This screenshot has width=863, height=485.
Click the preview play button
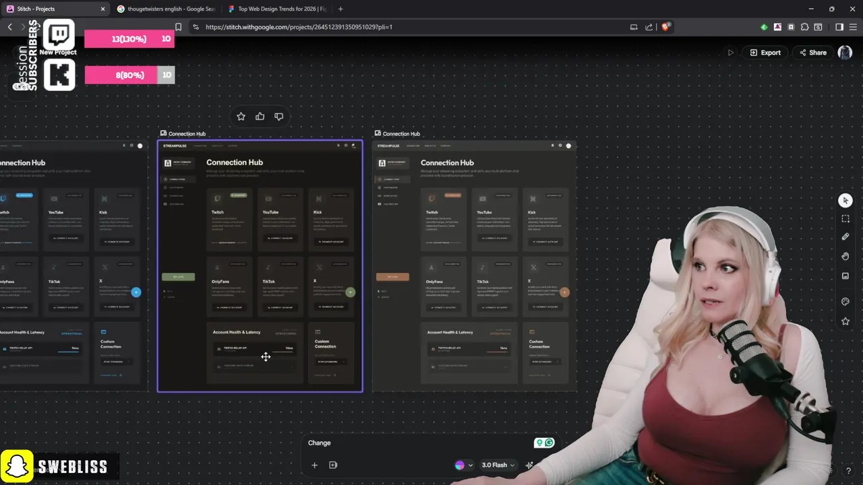click(x=730, y=53)
